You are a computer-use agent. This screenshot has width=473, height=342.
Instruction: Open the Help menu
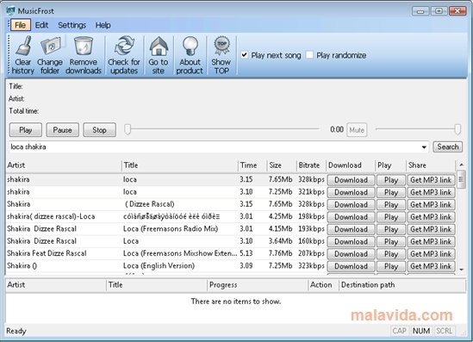103,25
